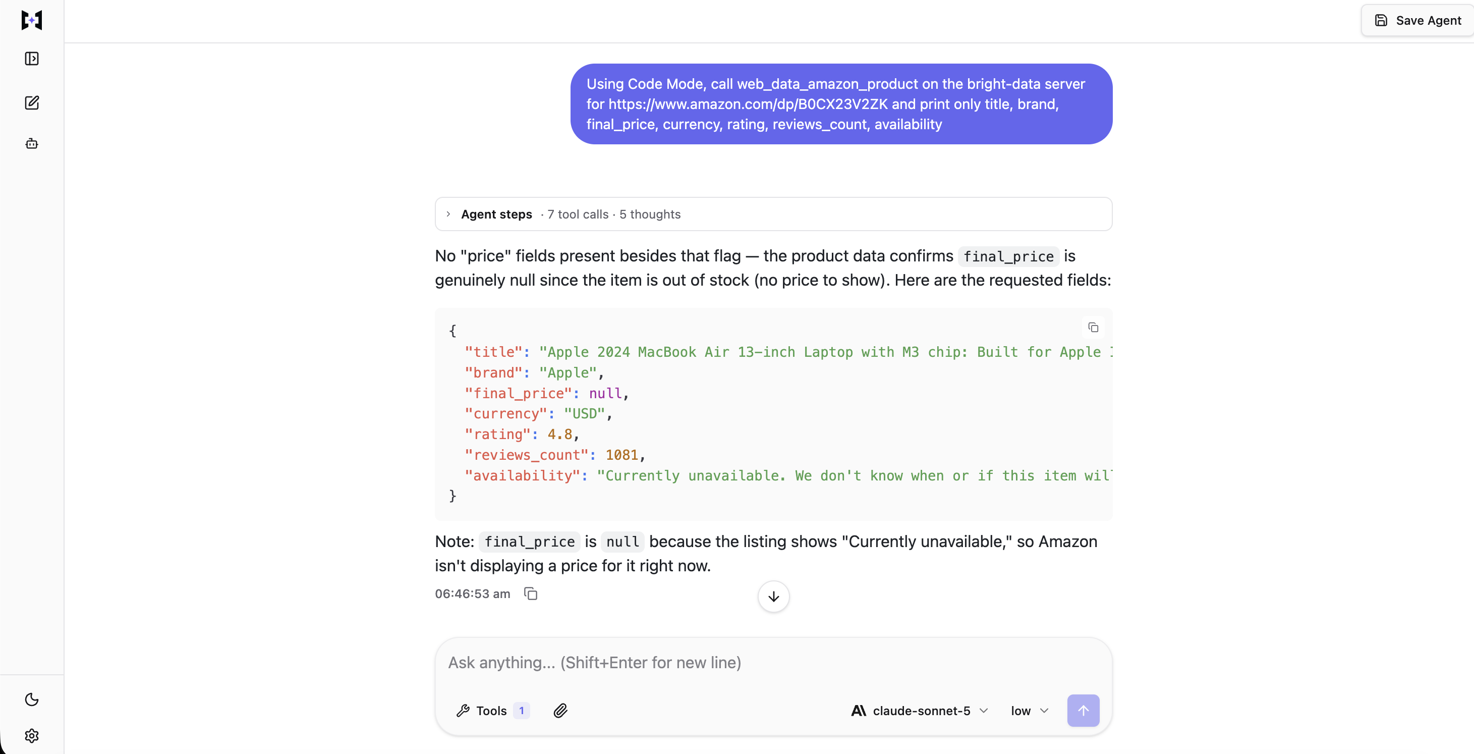Click the "7 tool calls · 5 thoughts" summary
The width and height of the screenshot is (1474, 754).
point(613,214)
